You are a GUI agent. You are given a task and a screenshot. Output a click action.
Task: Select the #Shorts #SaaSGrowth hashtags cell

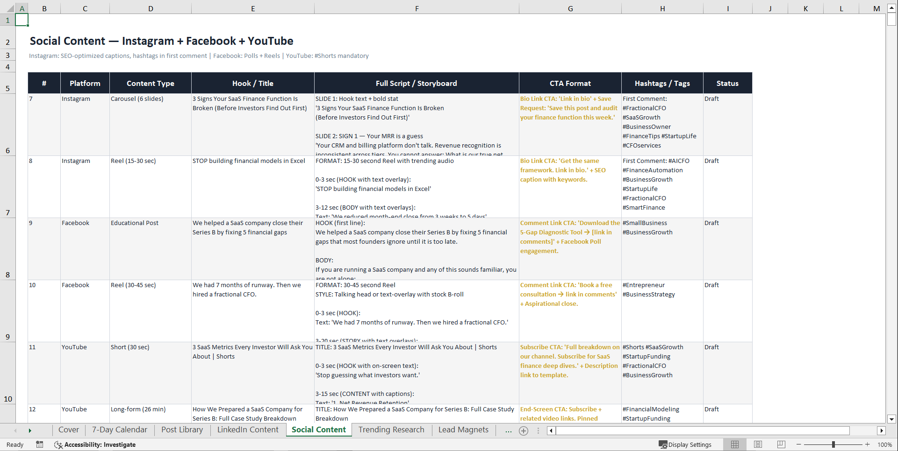tap(662, 373)
